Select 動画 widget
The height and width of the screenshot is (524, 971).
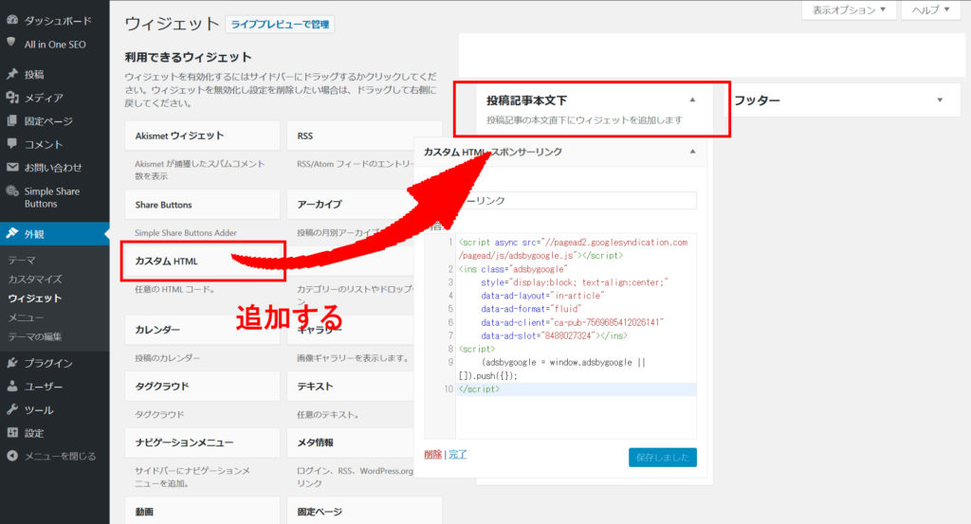point(203,511)
